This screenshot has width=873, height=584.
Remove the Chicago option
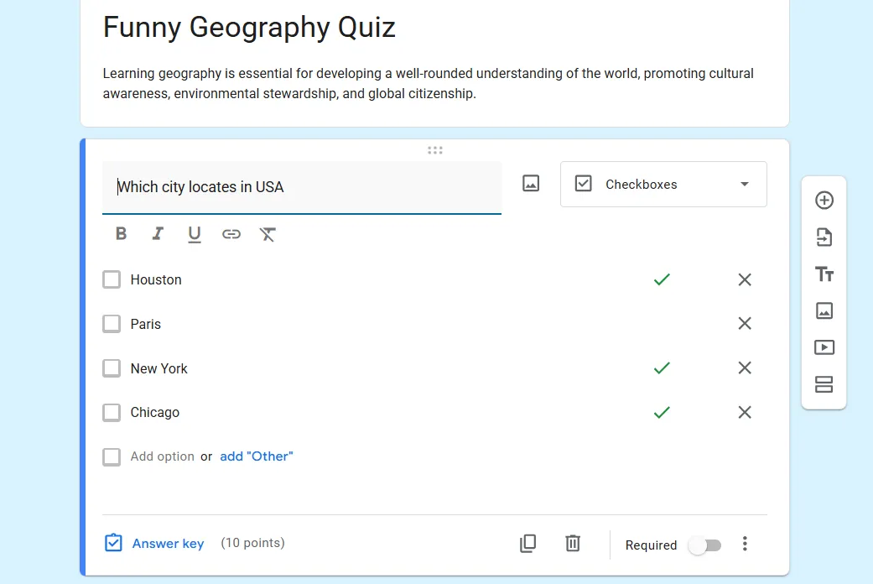click(x=745, y=412)
